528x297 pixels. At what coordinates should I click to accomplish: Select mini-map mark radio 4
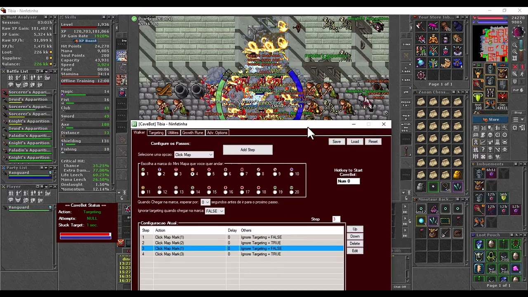pos(193,174)
